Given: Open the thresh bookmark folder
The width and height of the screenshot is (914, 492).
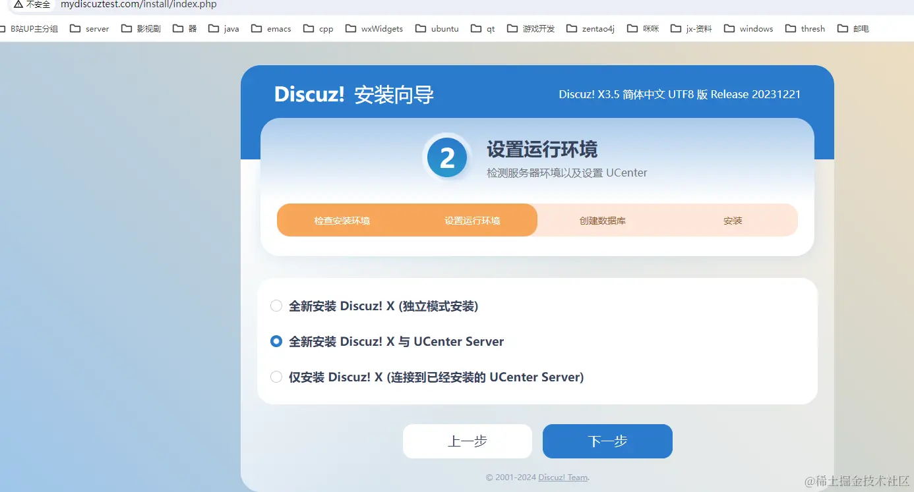Looking at the screenshot, I should pos(805,28).
